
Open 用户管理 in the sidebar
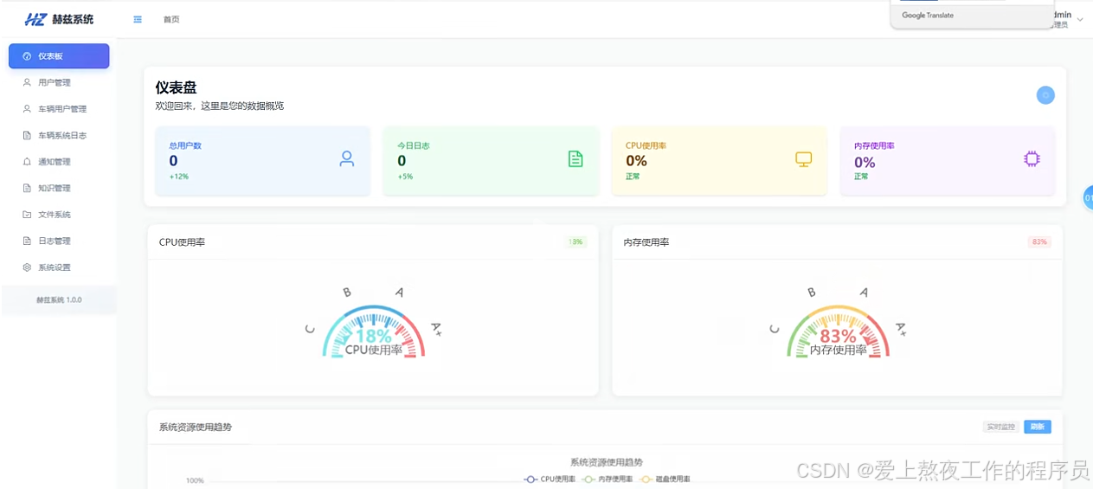(x=59, y=83)
